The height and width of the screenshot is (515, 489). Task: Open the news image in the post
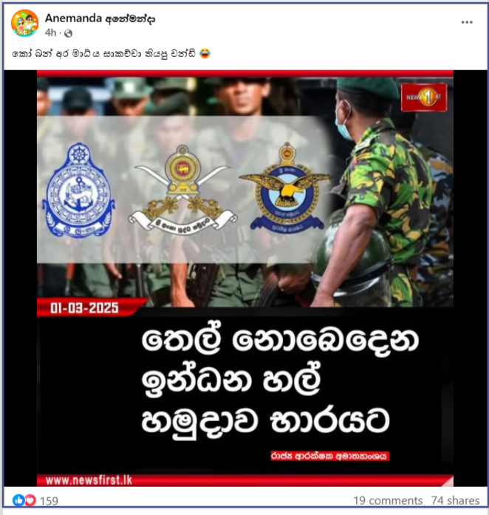245,279
